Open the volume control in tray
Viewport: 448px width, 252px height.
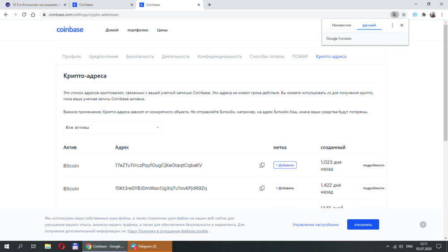click(x=401, y=246)
